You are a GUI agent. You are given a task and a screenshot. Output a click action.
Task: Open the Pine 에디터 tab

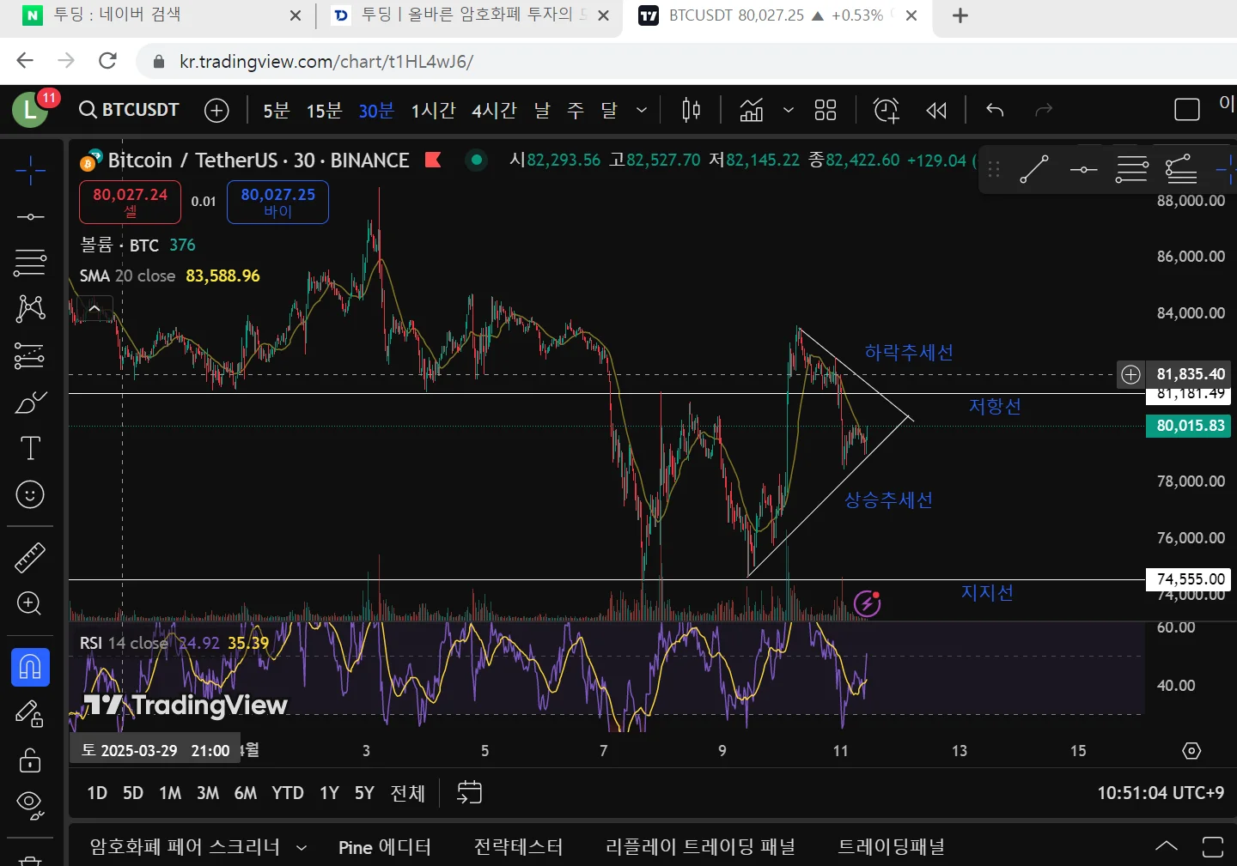click(x=385, y=847)
